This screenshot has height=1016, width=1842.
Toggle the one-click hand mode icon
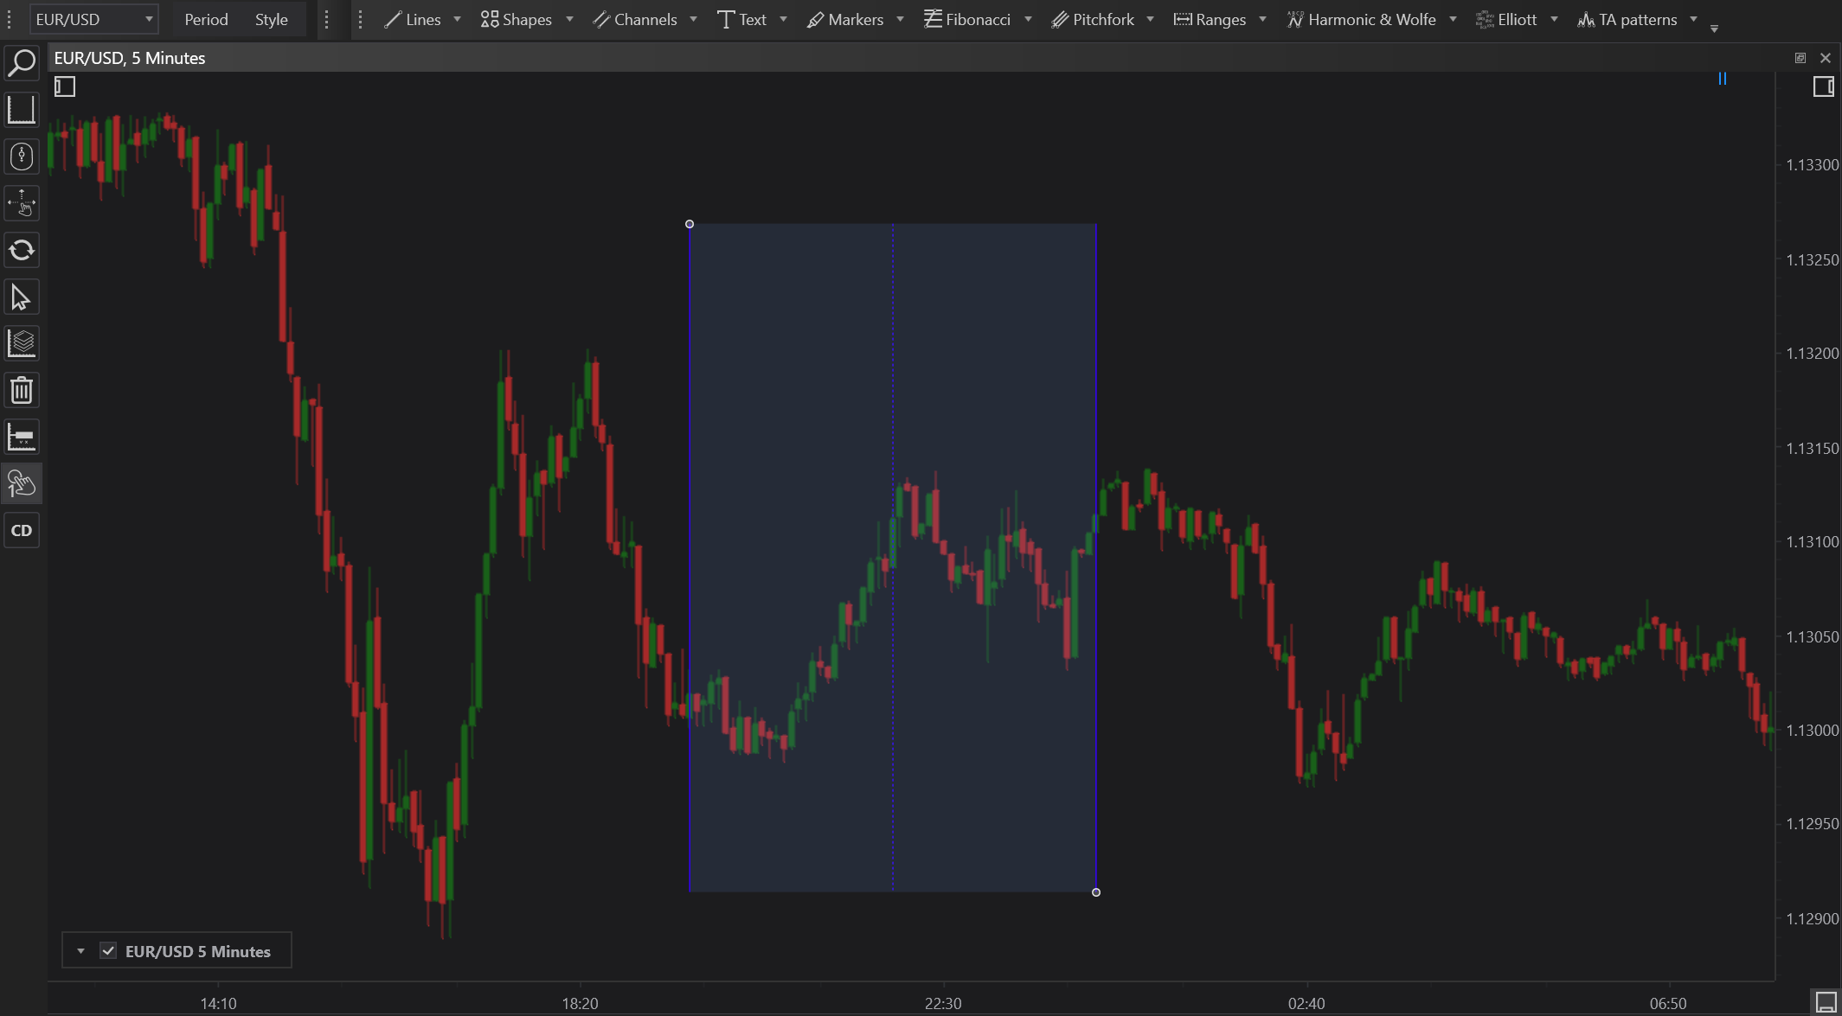point(22,483)
